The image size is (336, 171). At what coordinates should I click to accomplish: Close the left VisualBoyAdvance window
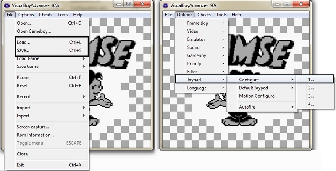click(142, 4)
